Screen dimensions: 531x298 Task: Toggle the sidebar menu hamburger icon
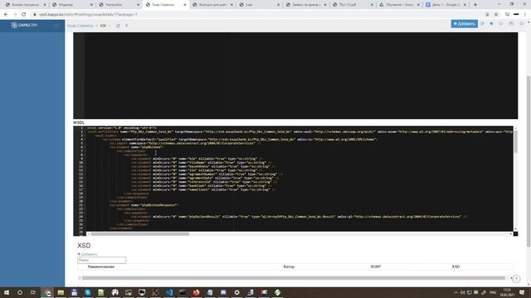56,26
